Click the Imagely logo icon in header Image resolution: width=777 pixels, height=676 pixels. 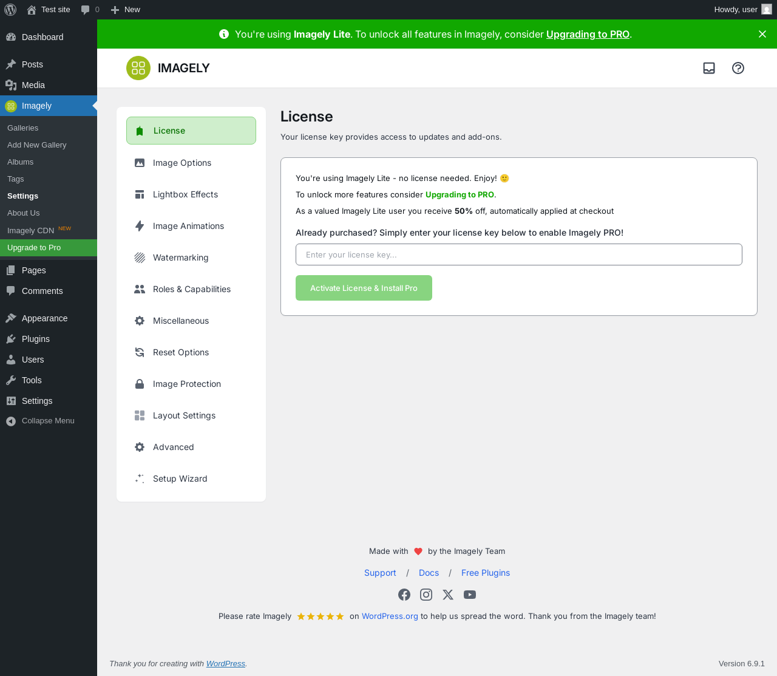tap(138, 68)
